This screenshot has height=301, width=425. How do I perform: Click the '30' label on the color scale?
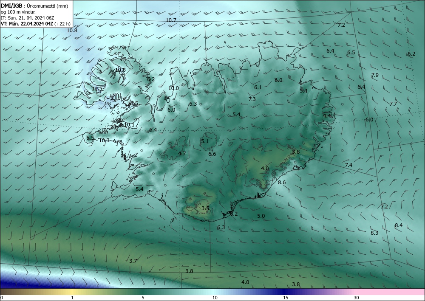[x=357, y=298]
